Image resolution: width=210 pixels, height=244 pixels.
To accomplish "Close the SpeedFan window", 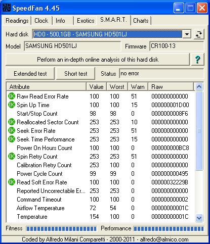I will [x=202, y=8].
